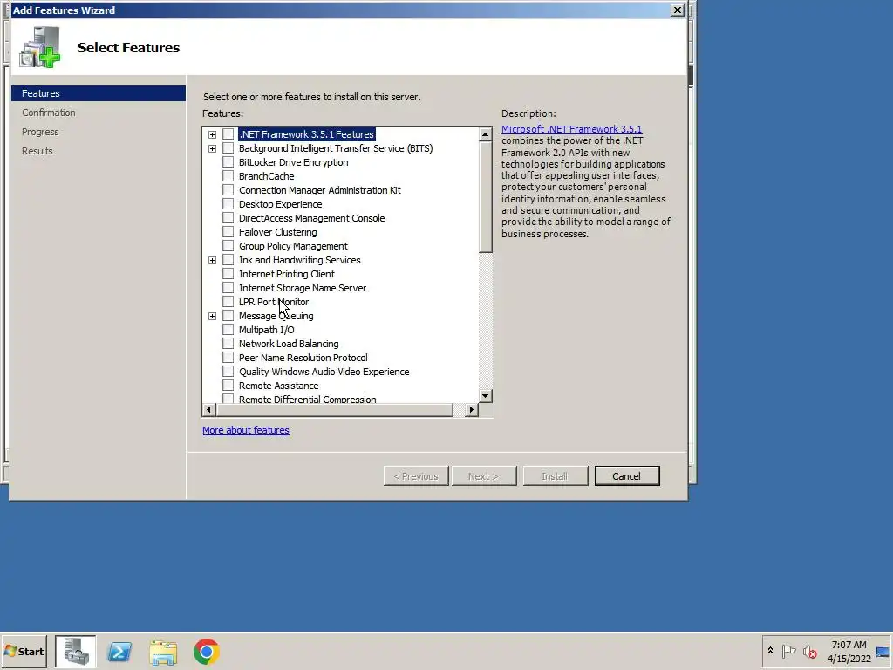Tick the Remote Assistance checkbox
This screenshot has height=670, width=893.
(x=228, y=385)
